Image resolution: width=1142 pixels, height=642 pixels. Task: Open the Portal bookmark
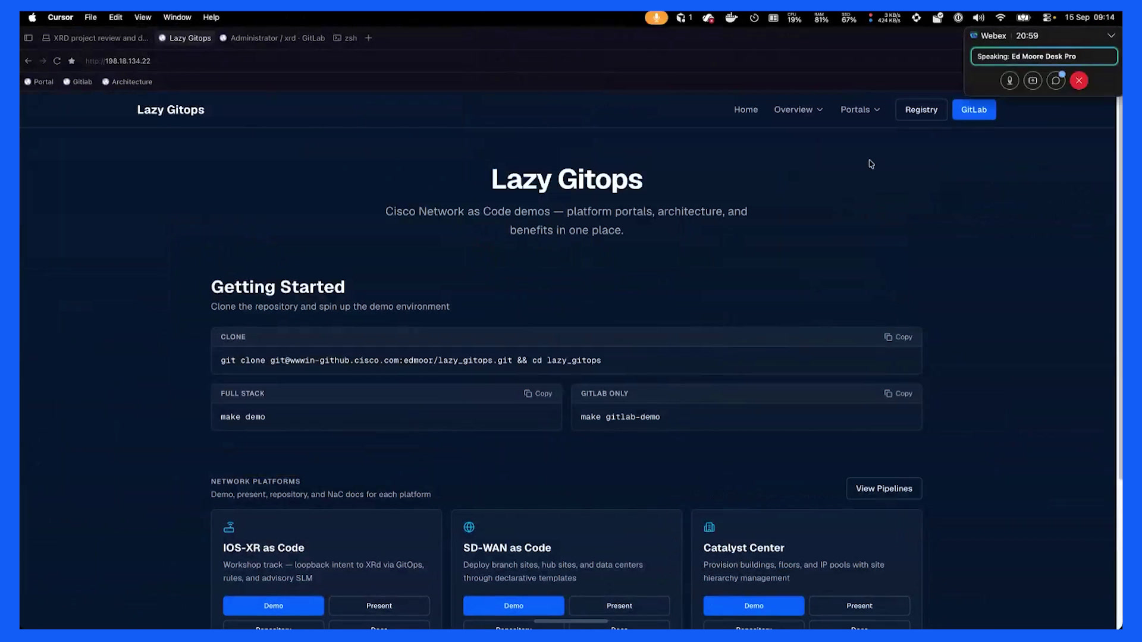click(x=39, y=82)
